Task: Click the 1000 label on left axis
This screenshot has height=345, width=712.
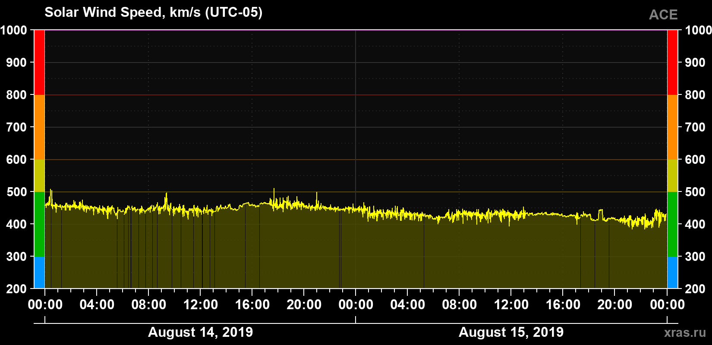Action: (x=13, y=30)
